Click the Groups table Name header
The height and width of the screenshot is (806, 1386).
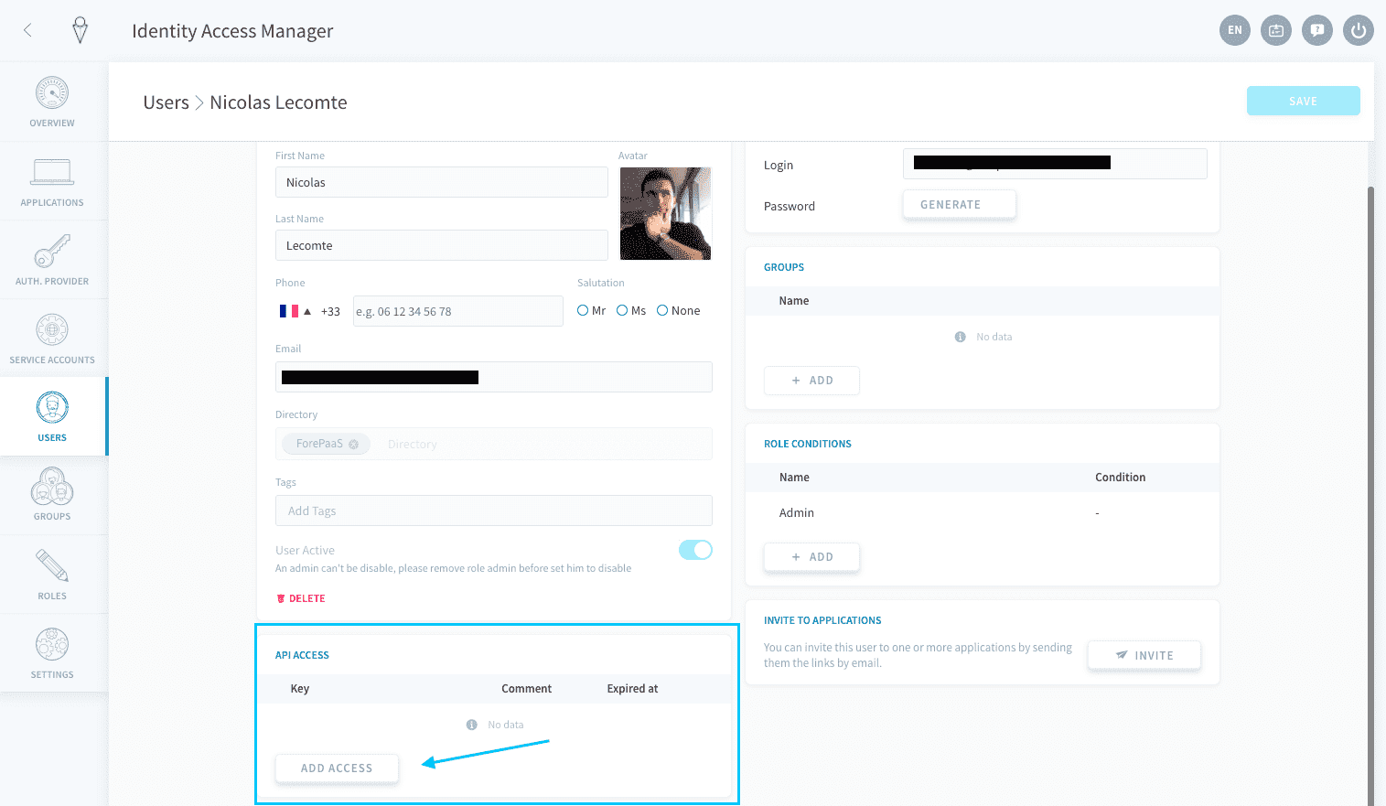point(794,301)
